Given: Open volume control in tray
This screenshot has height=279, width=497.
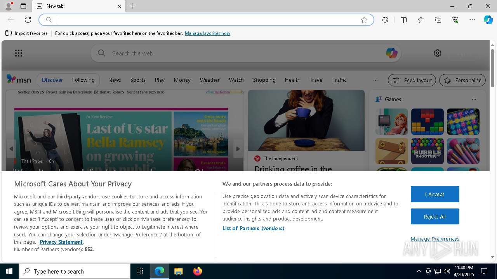Looking at the screenshot, I should [447, 271].
